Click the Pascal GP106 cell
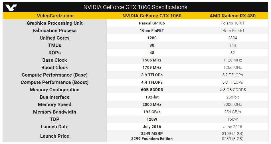Image resolution: width=271 pixels, height=144 pixels. [152, 23]
